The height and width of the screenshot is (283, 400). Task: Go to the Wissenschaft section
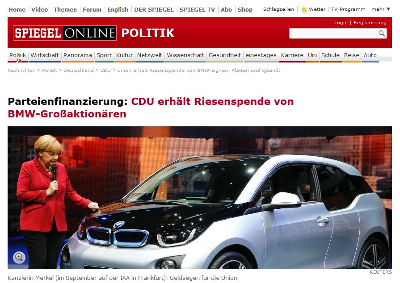click(x=185, y=55)
